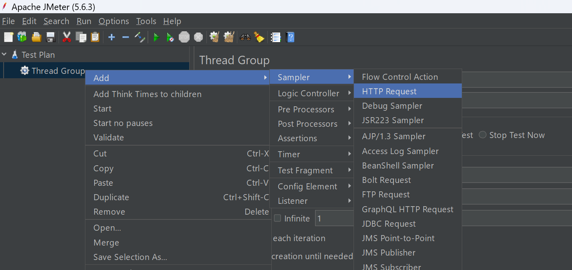Open the Tools menu
Viewport: 572px width, 270px height.
(x=146, y=21)
